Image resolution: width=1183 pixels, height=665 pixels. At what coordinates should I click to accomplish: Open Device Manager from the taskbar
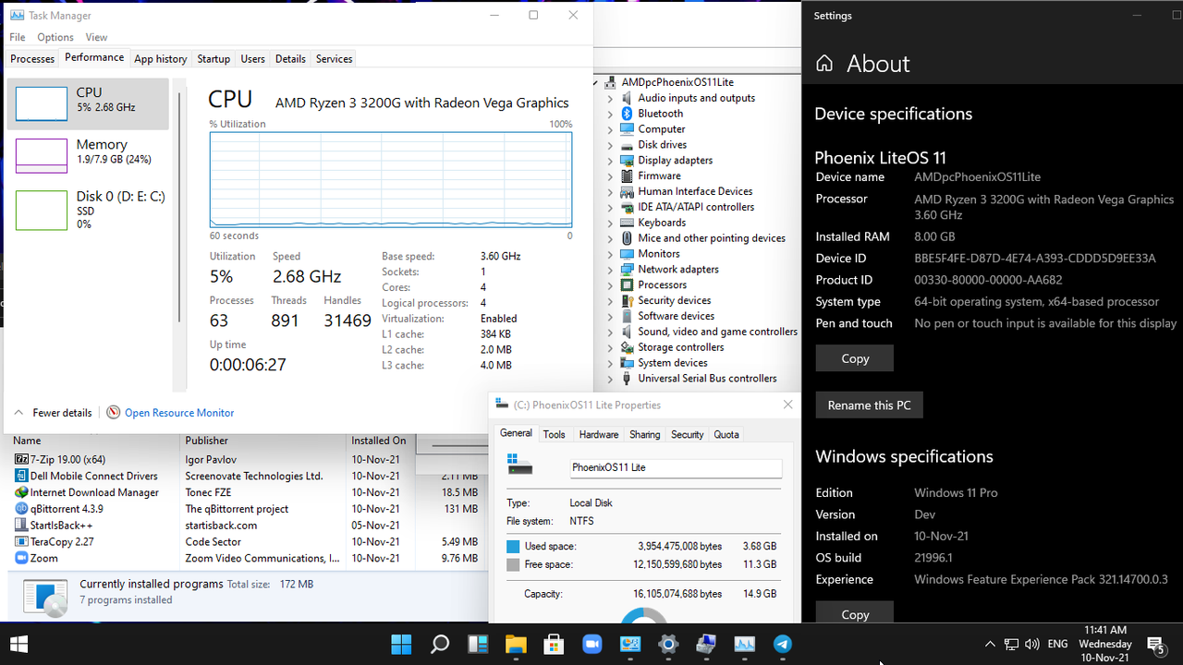tap(706, 644)
